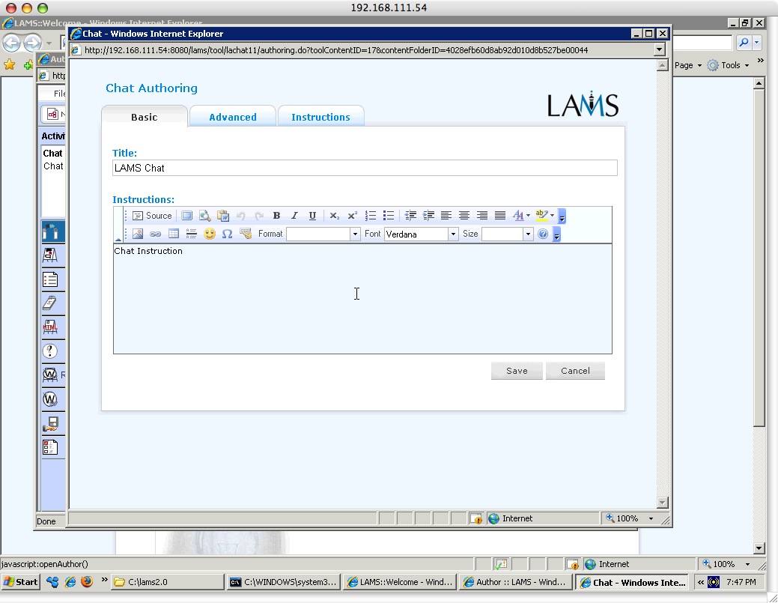
Task: Click the Title field containing LAMS Chat
Action: (365, 168)
